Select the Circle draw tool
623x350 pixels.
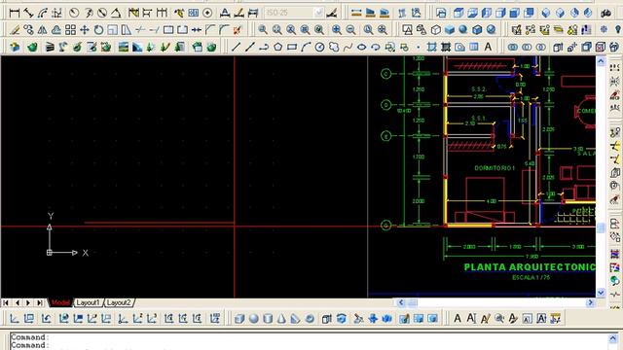tap(320, 48)
